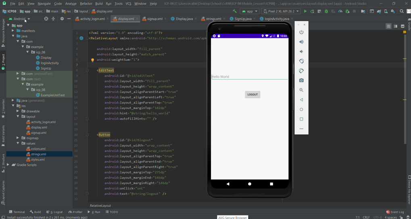The height and width of the screenshot is (219, 411).
Task: Open the Logcat tool window
Action: [x=54, y=212]
